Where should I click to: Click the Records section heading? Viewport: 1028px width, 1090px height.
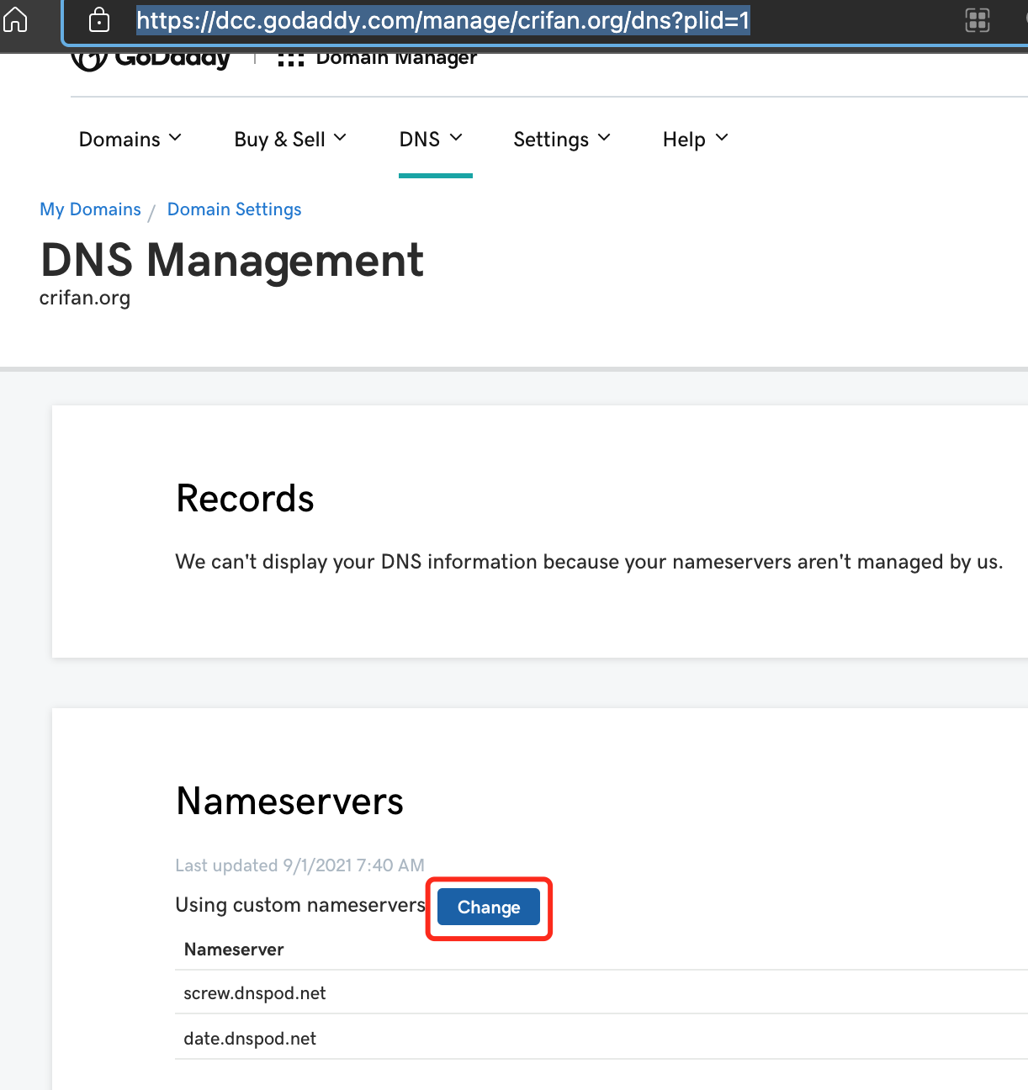click(x=245, y=499)
